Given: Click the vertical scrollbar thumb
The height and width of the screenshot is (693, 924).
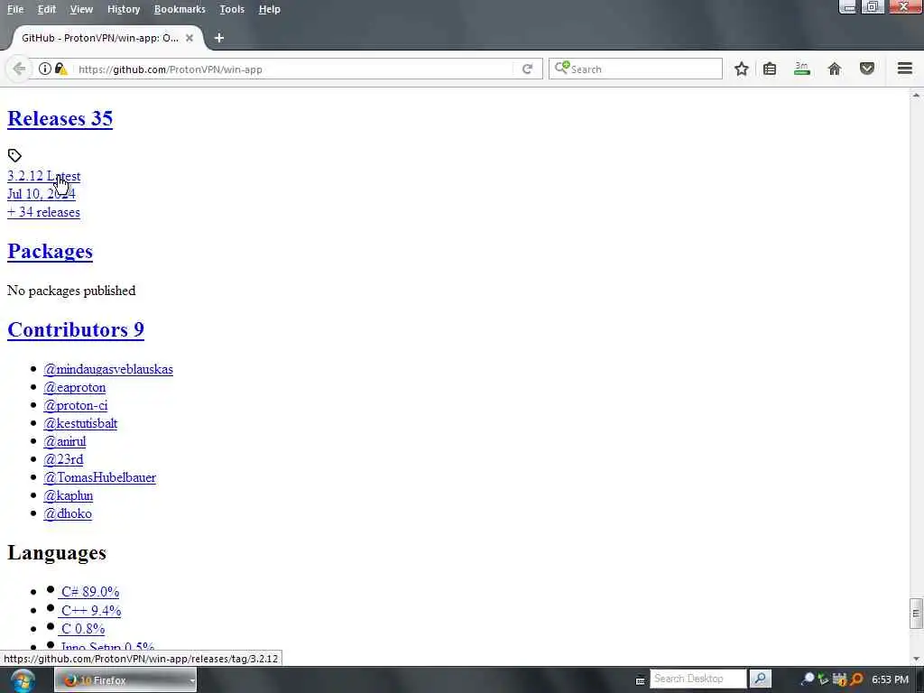Looking at the screenshot, I should click(916, 614).
